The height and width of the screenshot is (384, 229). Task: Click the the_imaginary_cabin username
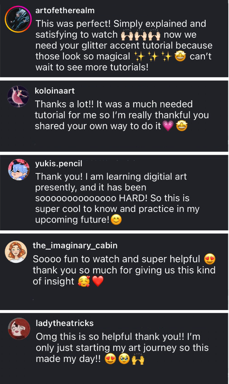click(x=75, y=245)
